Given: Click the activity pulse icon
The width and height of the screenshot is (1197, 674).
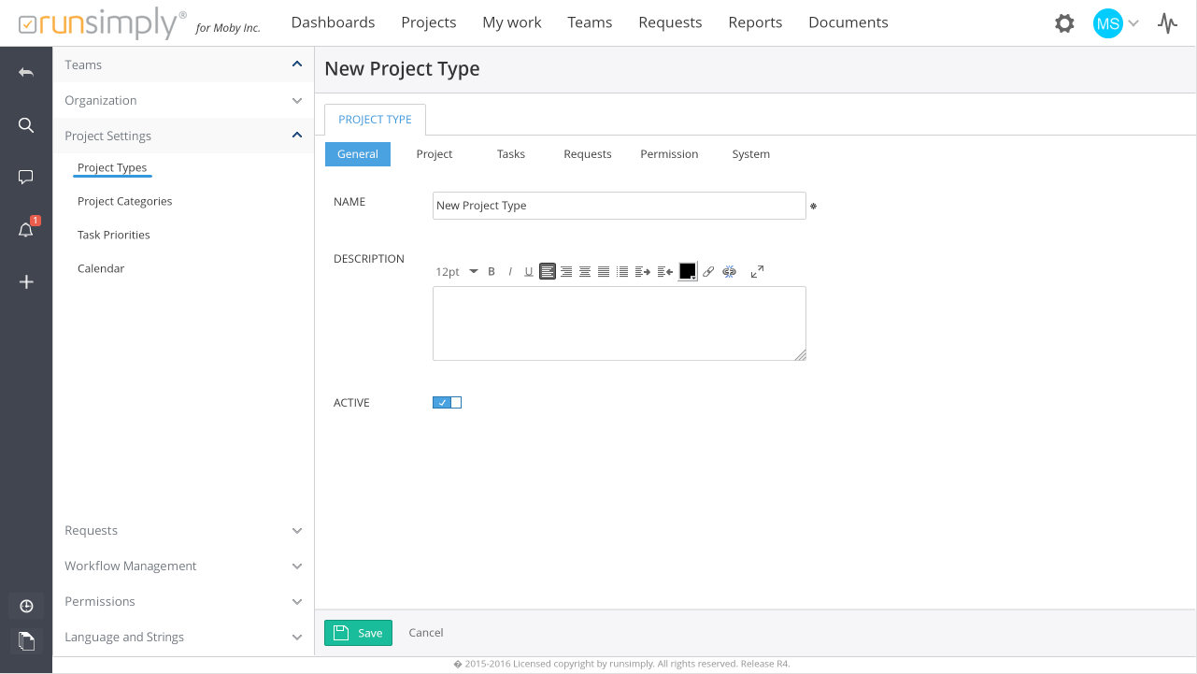Looking at the screenshot, I should click(1167, 23).
